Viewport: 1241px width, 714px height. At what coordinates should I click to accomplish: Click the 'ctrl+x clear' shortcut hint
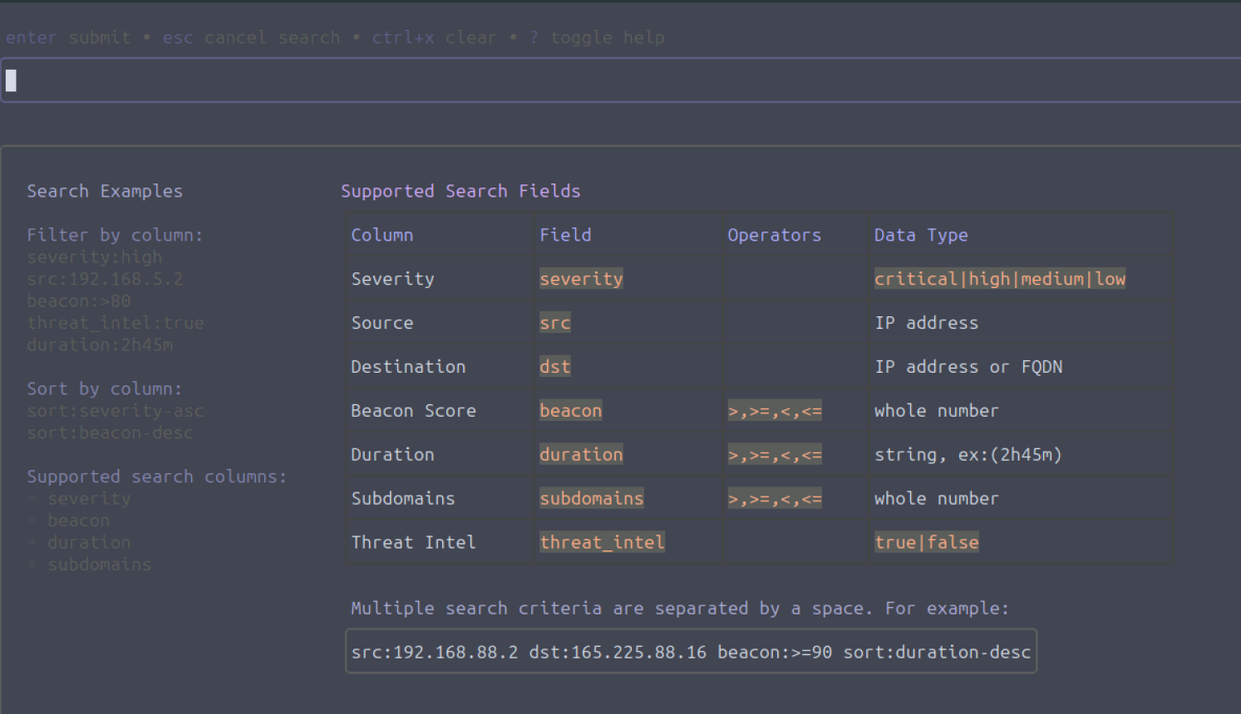click(433, 37)
